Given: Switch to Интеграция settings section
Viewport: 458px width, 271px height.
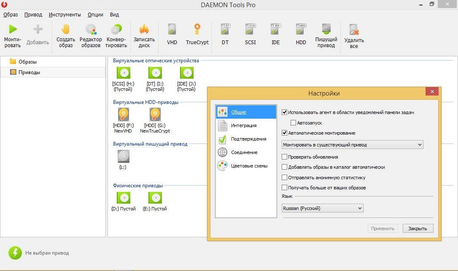Looking at the screenshot, I should [x=246, y=125].
